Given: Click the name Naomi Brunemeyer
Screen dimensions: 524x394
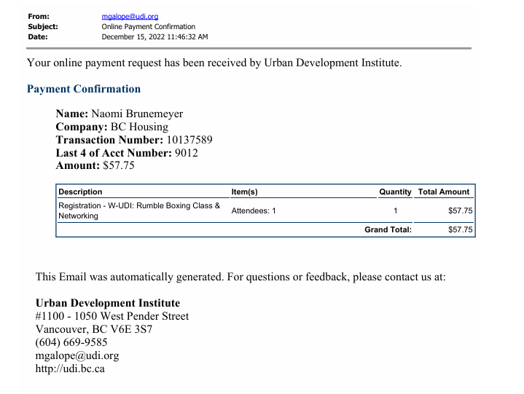Looking at the screenshot, I should point(137,114).
